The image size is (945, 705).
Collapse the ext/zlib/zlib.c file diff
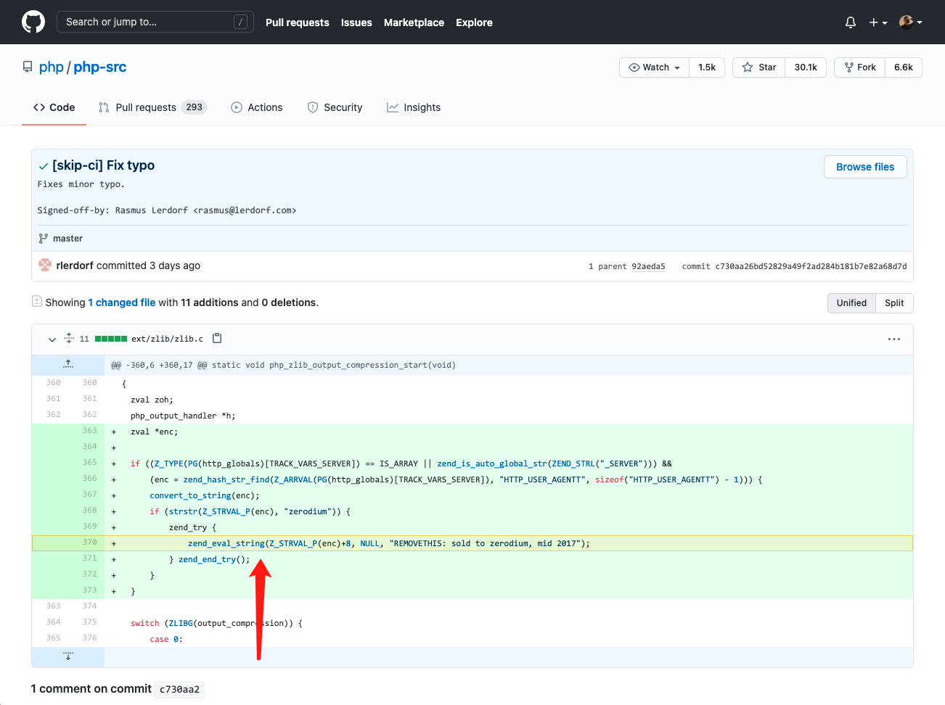click(x=52, y=339)
